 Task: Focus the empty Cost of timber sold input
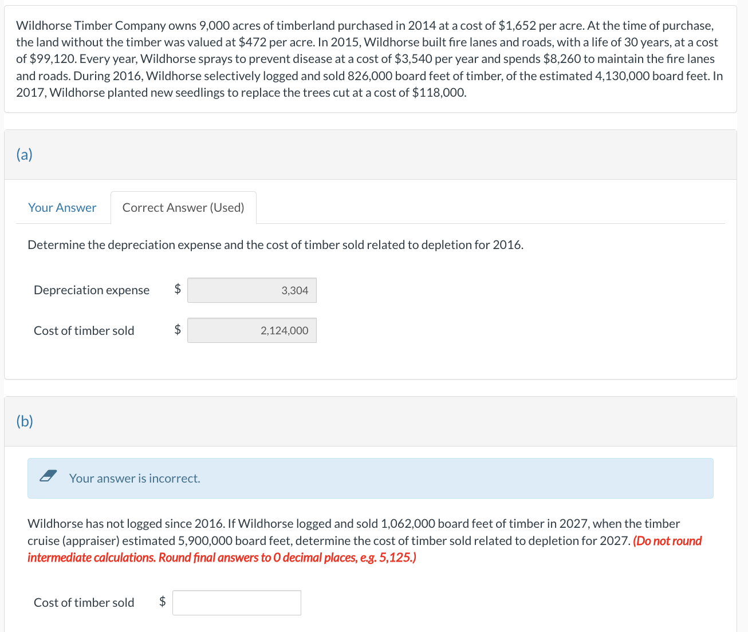click(x=237, y=603)
